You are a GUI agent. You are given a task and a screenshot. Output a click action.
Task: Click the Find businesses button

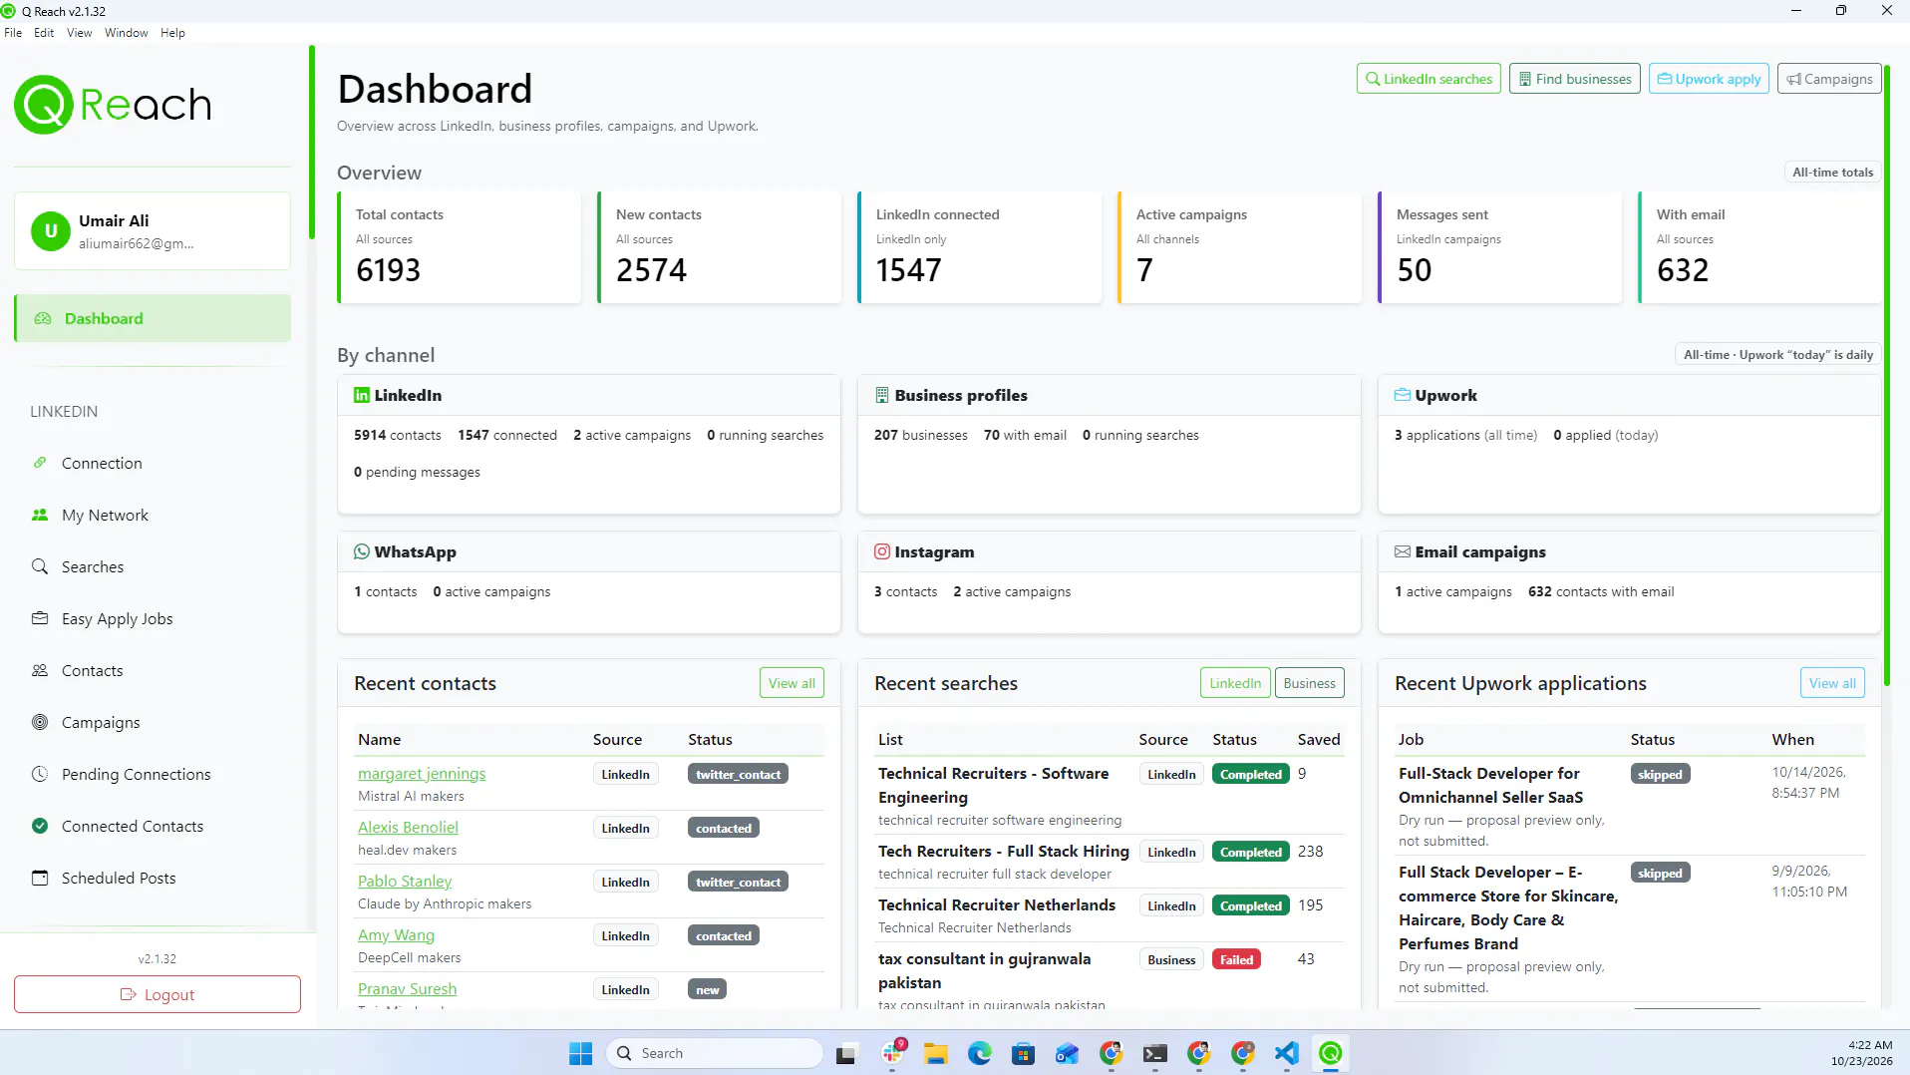[x=1575, y=79]
